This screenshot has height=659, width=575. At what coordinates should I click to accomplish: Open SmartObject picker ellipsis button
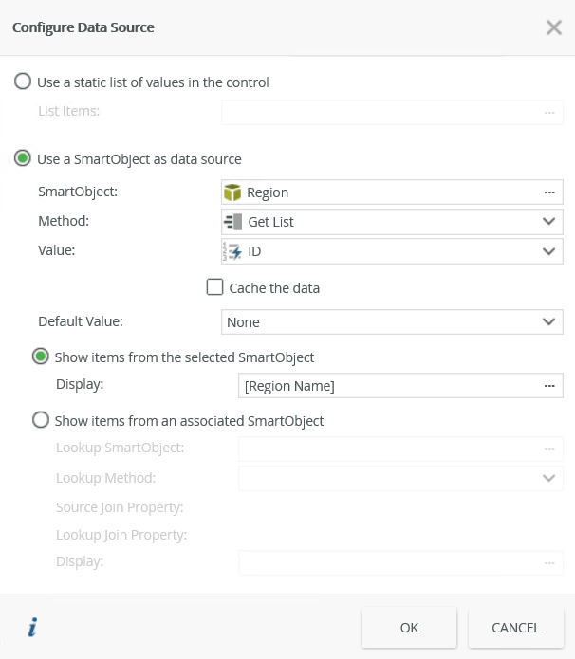(548, 192)
